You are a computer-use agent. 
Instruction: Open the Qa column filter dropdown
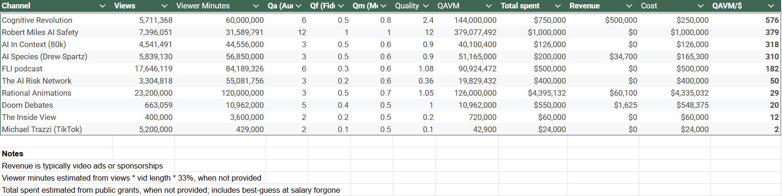click(298, 6)
